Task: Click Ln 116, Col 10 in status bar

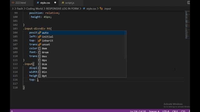Action: click(x=138, y=111)
